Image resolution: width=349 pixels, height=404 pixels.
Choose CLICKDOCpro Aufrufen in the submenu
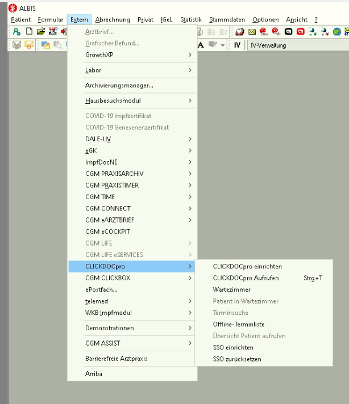coord(264,278)
